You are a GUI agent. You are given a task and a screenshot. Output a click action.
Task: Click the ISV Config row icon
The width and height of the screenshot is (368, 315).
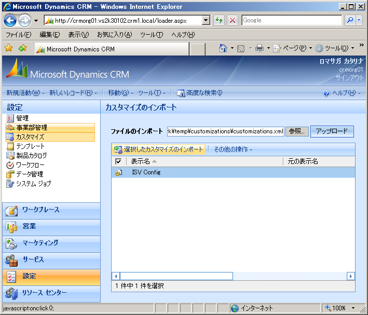coord(118,172)
